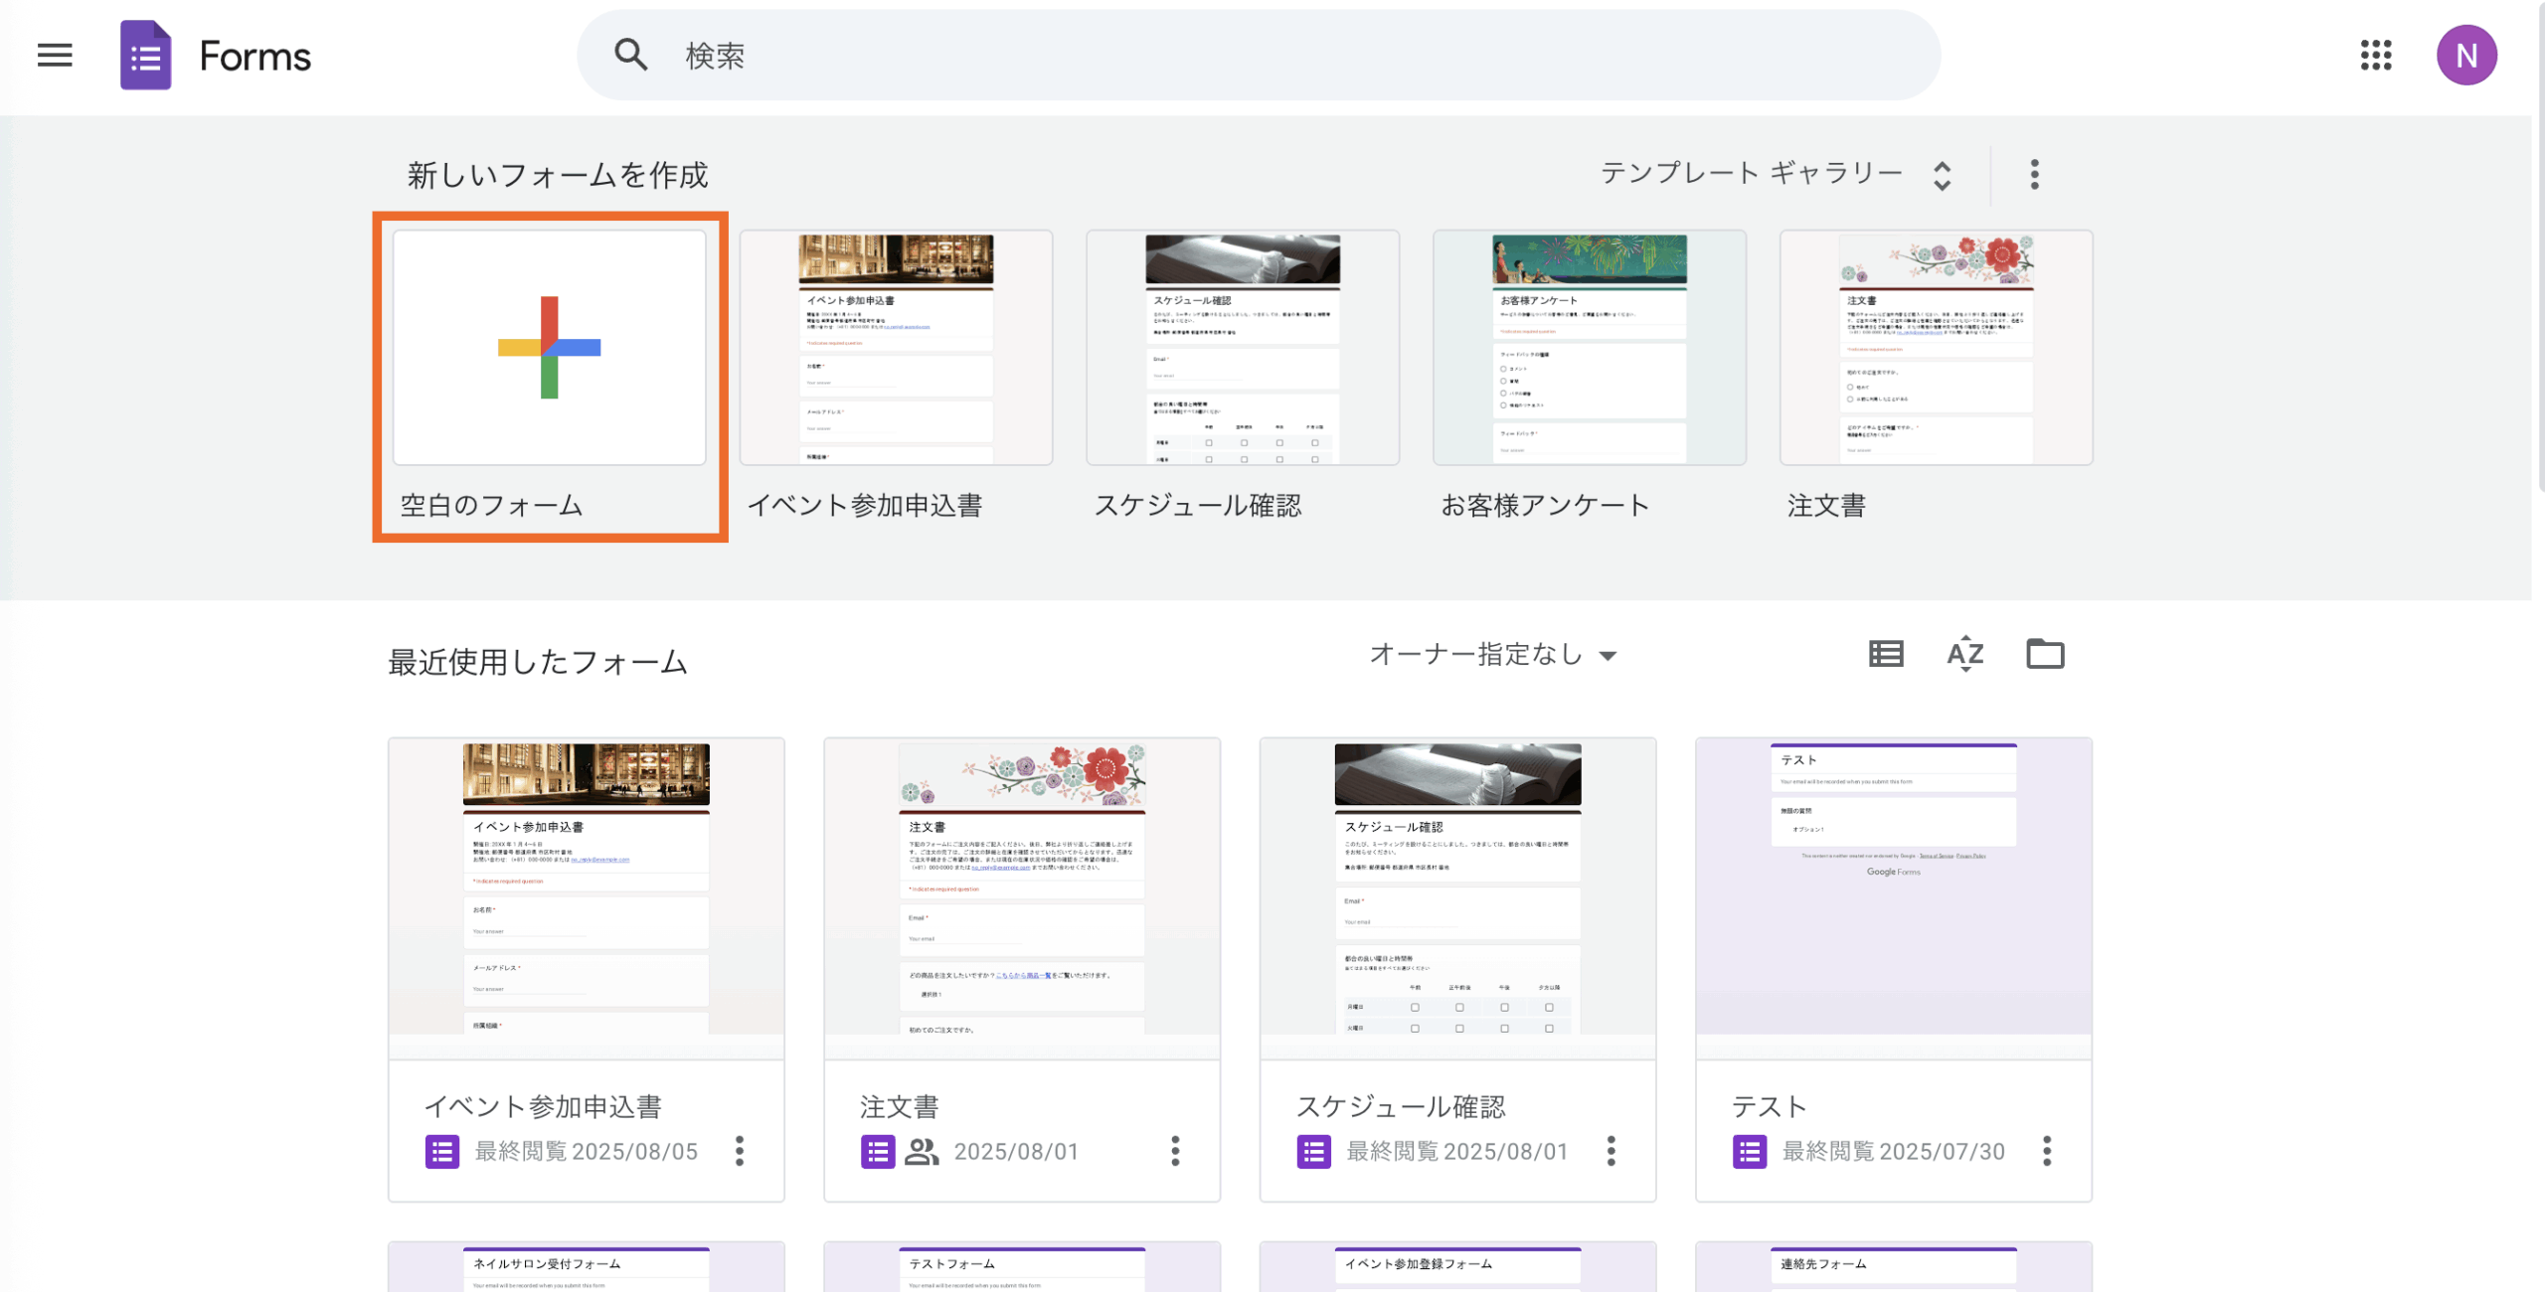
Task: Open the options menu on イベント参加申込書 card
Action: [740, 1152]
